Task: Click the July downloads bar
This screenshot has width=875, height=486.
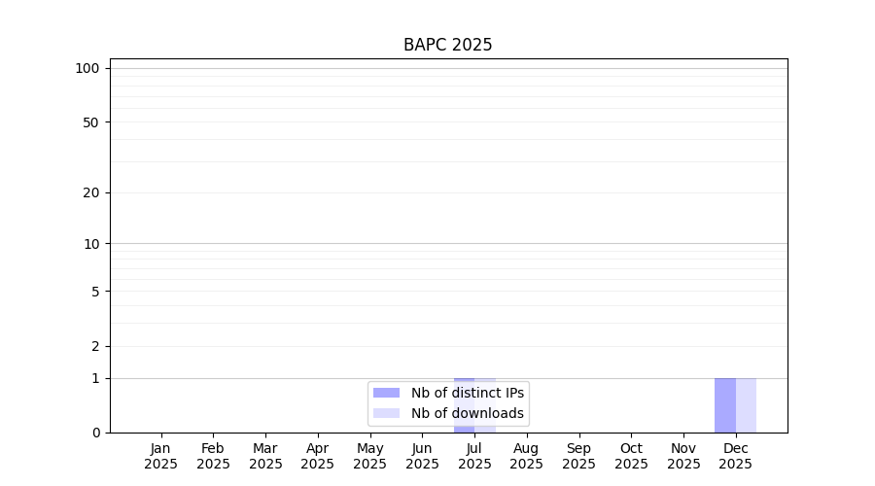Action: point(485,405)
